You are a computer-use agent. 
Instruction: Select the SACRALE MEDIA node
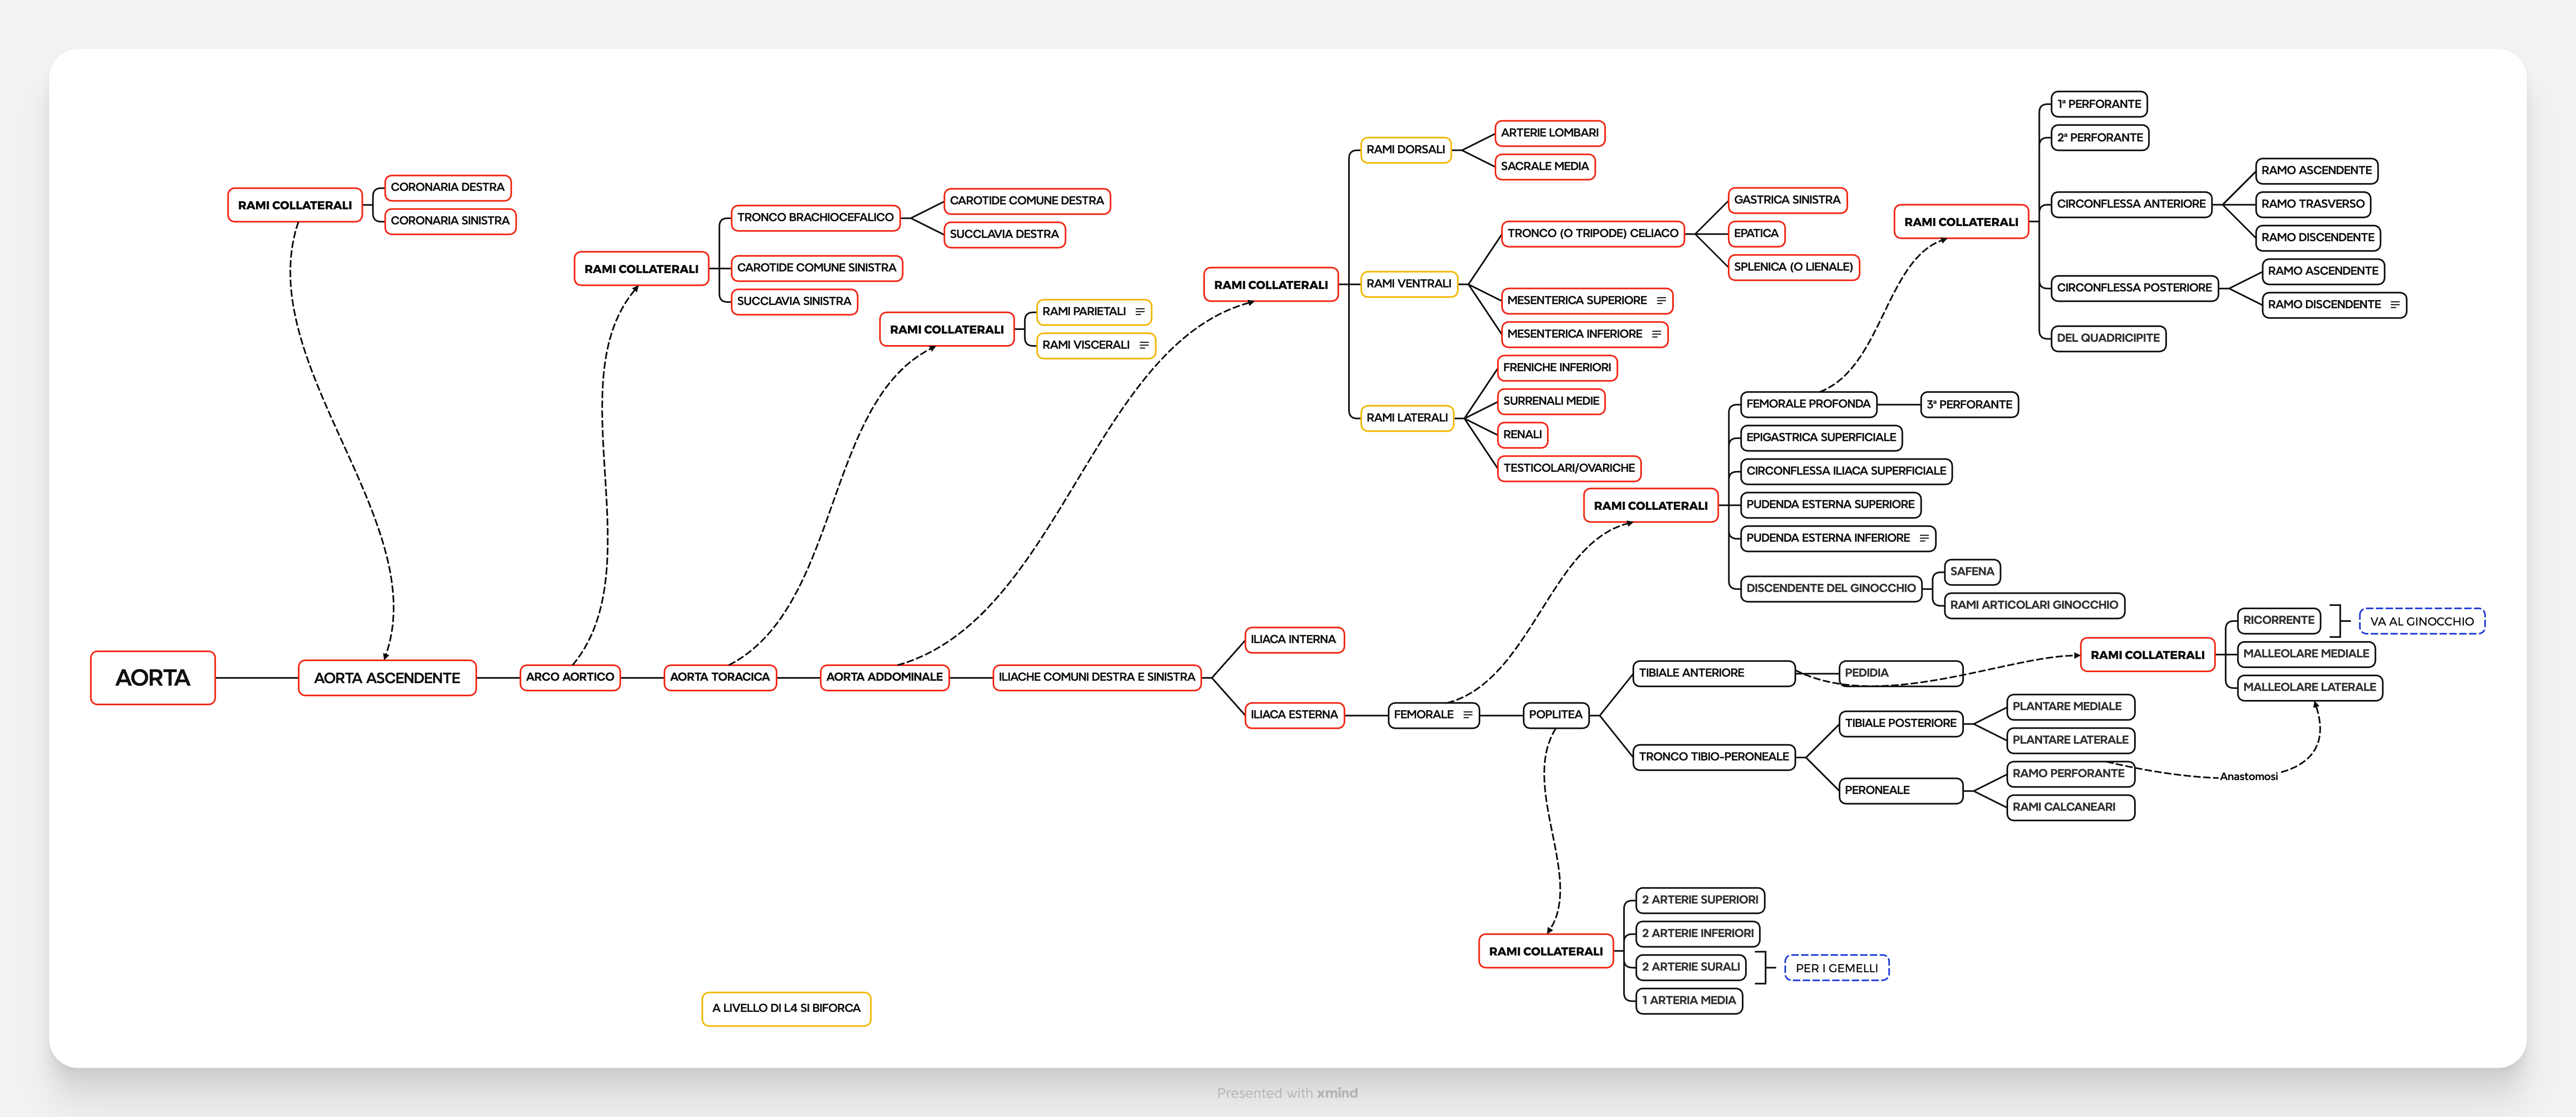[x=1545, y=167]
